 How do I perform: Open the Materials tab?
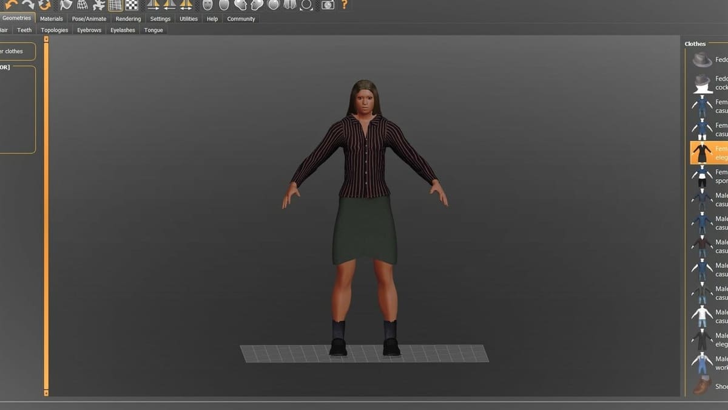coord(52,19)
